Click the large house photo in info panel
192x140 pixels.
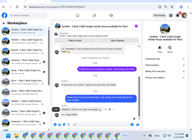tap(165, 29)
